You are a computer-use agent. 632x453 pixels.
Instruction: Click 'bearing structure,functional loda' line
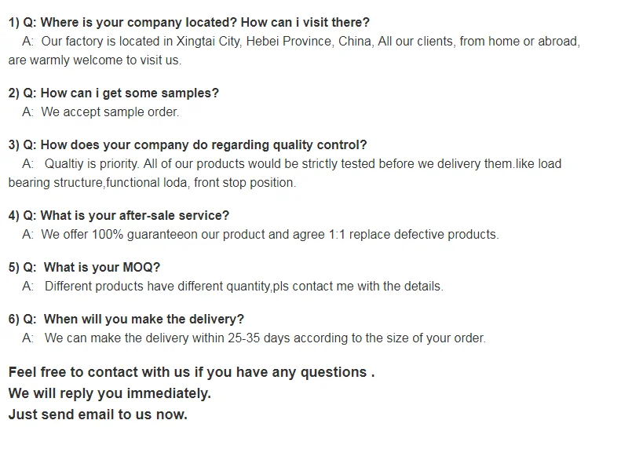tap(152, 182)
